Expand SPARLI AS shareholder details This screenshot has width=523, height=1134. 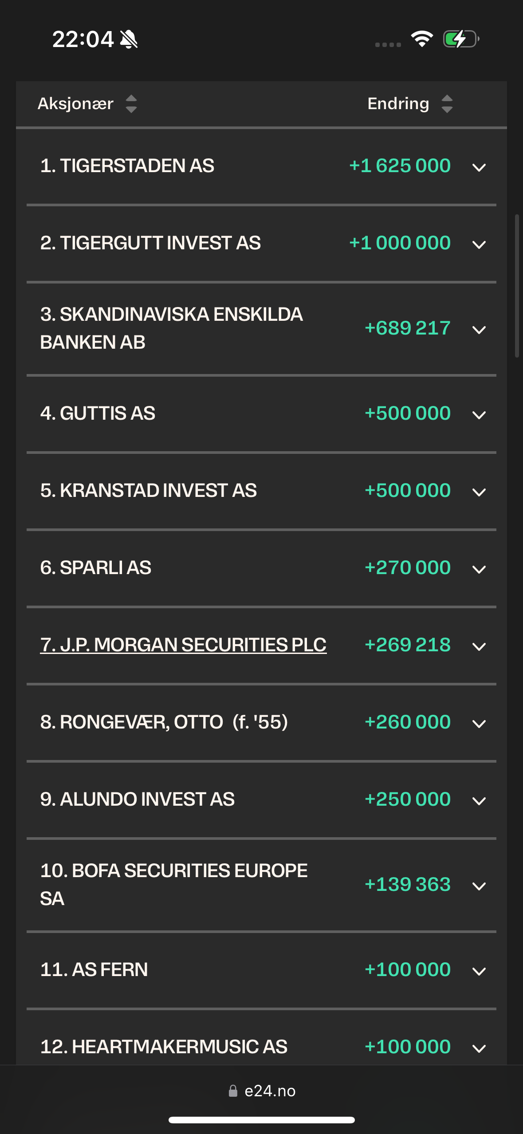[x=479, y=569]
